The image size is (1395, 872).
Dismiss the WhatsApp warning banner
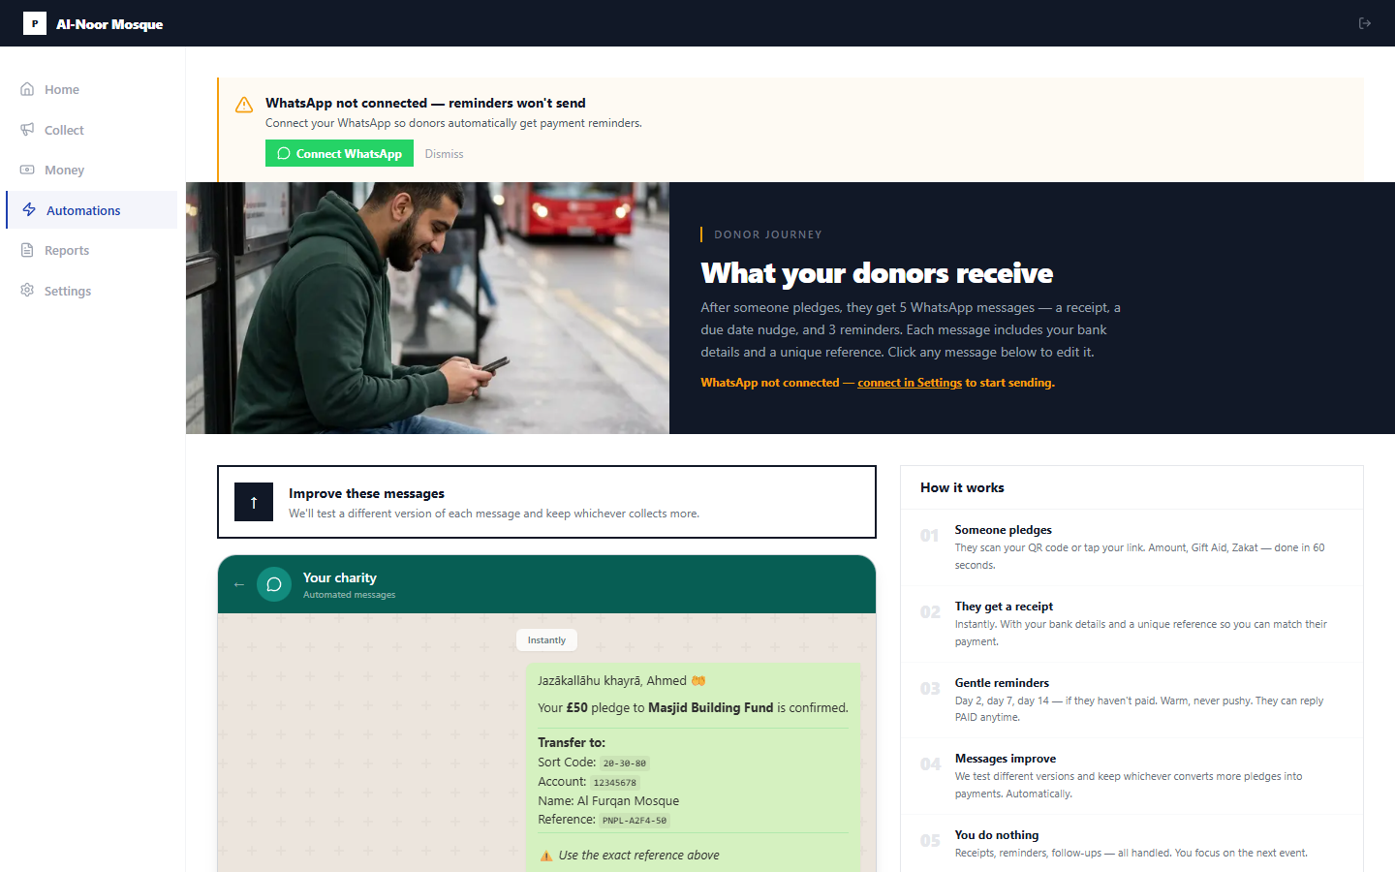coord(444,154)
